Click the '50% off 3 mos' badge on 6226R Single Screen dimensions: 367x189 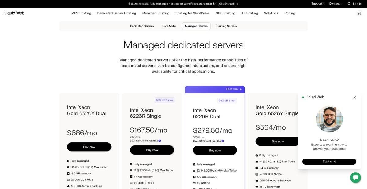coord(165,100)
